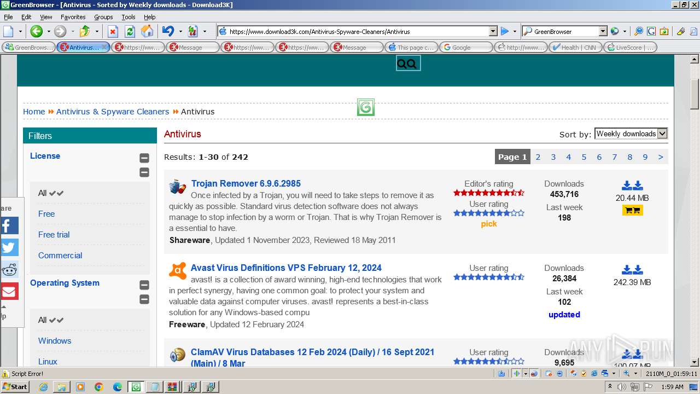Switch to the Health | CNN tab
Screen dimensions: 700x394
click(575, 48)
